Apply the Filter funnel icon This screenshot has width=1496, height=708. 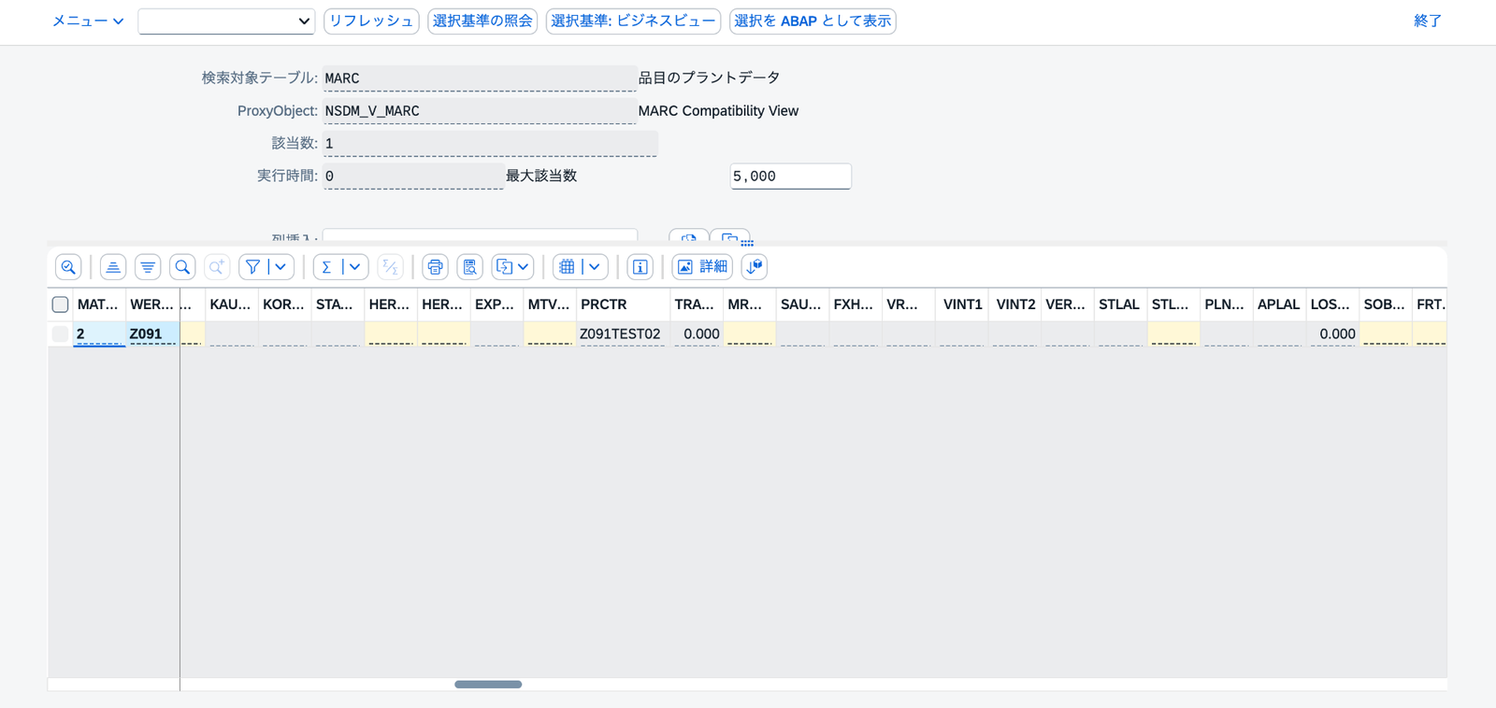tap(252, 267)
